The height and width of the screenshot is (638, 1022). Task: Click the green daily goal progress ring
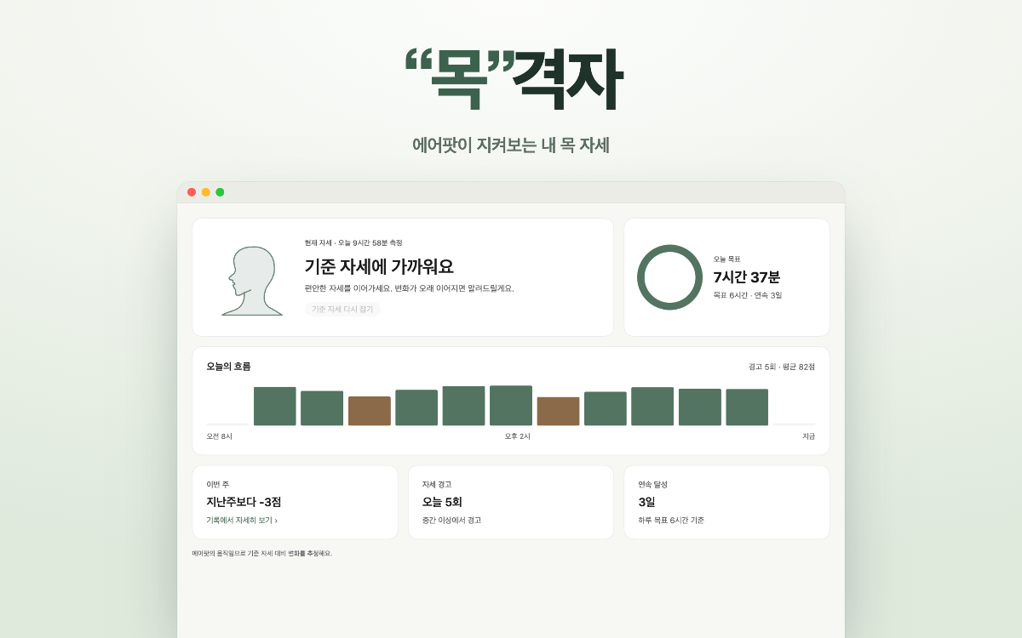click(x=669, y=277)
